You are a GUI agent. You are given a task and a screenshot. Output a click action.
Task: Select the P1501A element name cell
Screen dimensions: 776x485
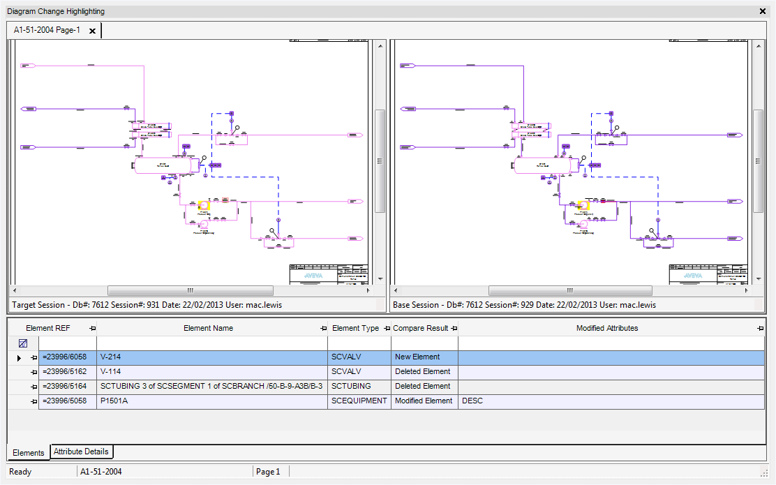(212, 401)
